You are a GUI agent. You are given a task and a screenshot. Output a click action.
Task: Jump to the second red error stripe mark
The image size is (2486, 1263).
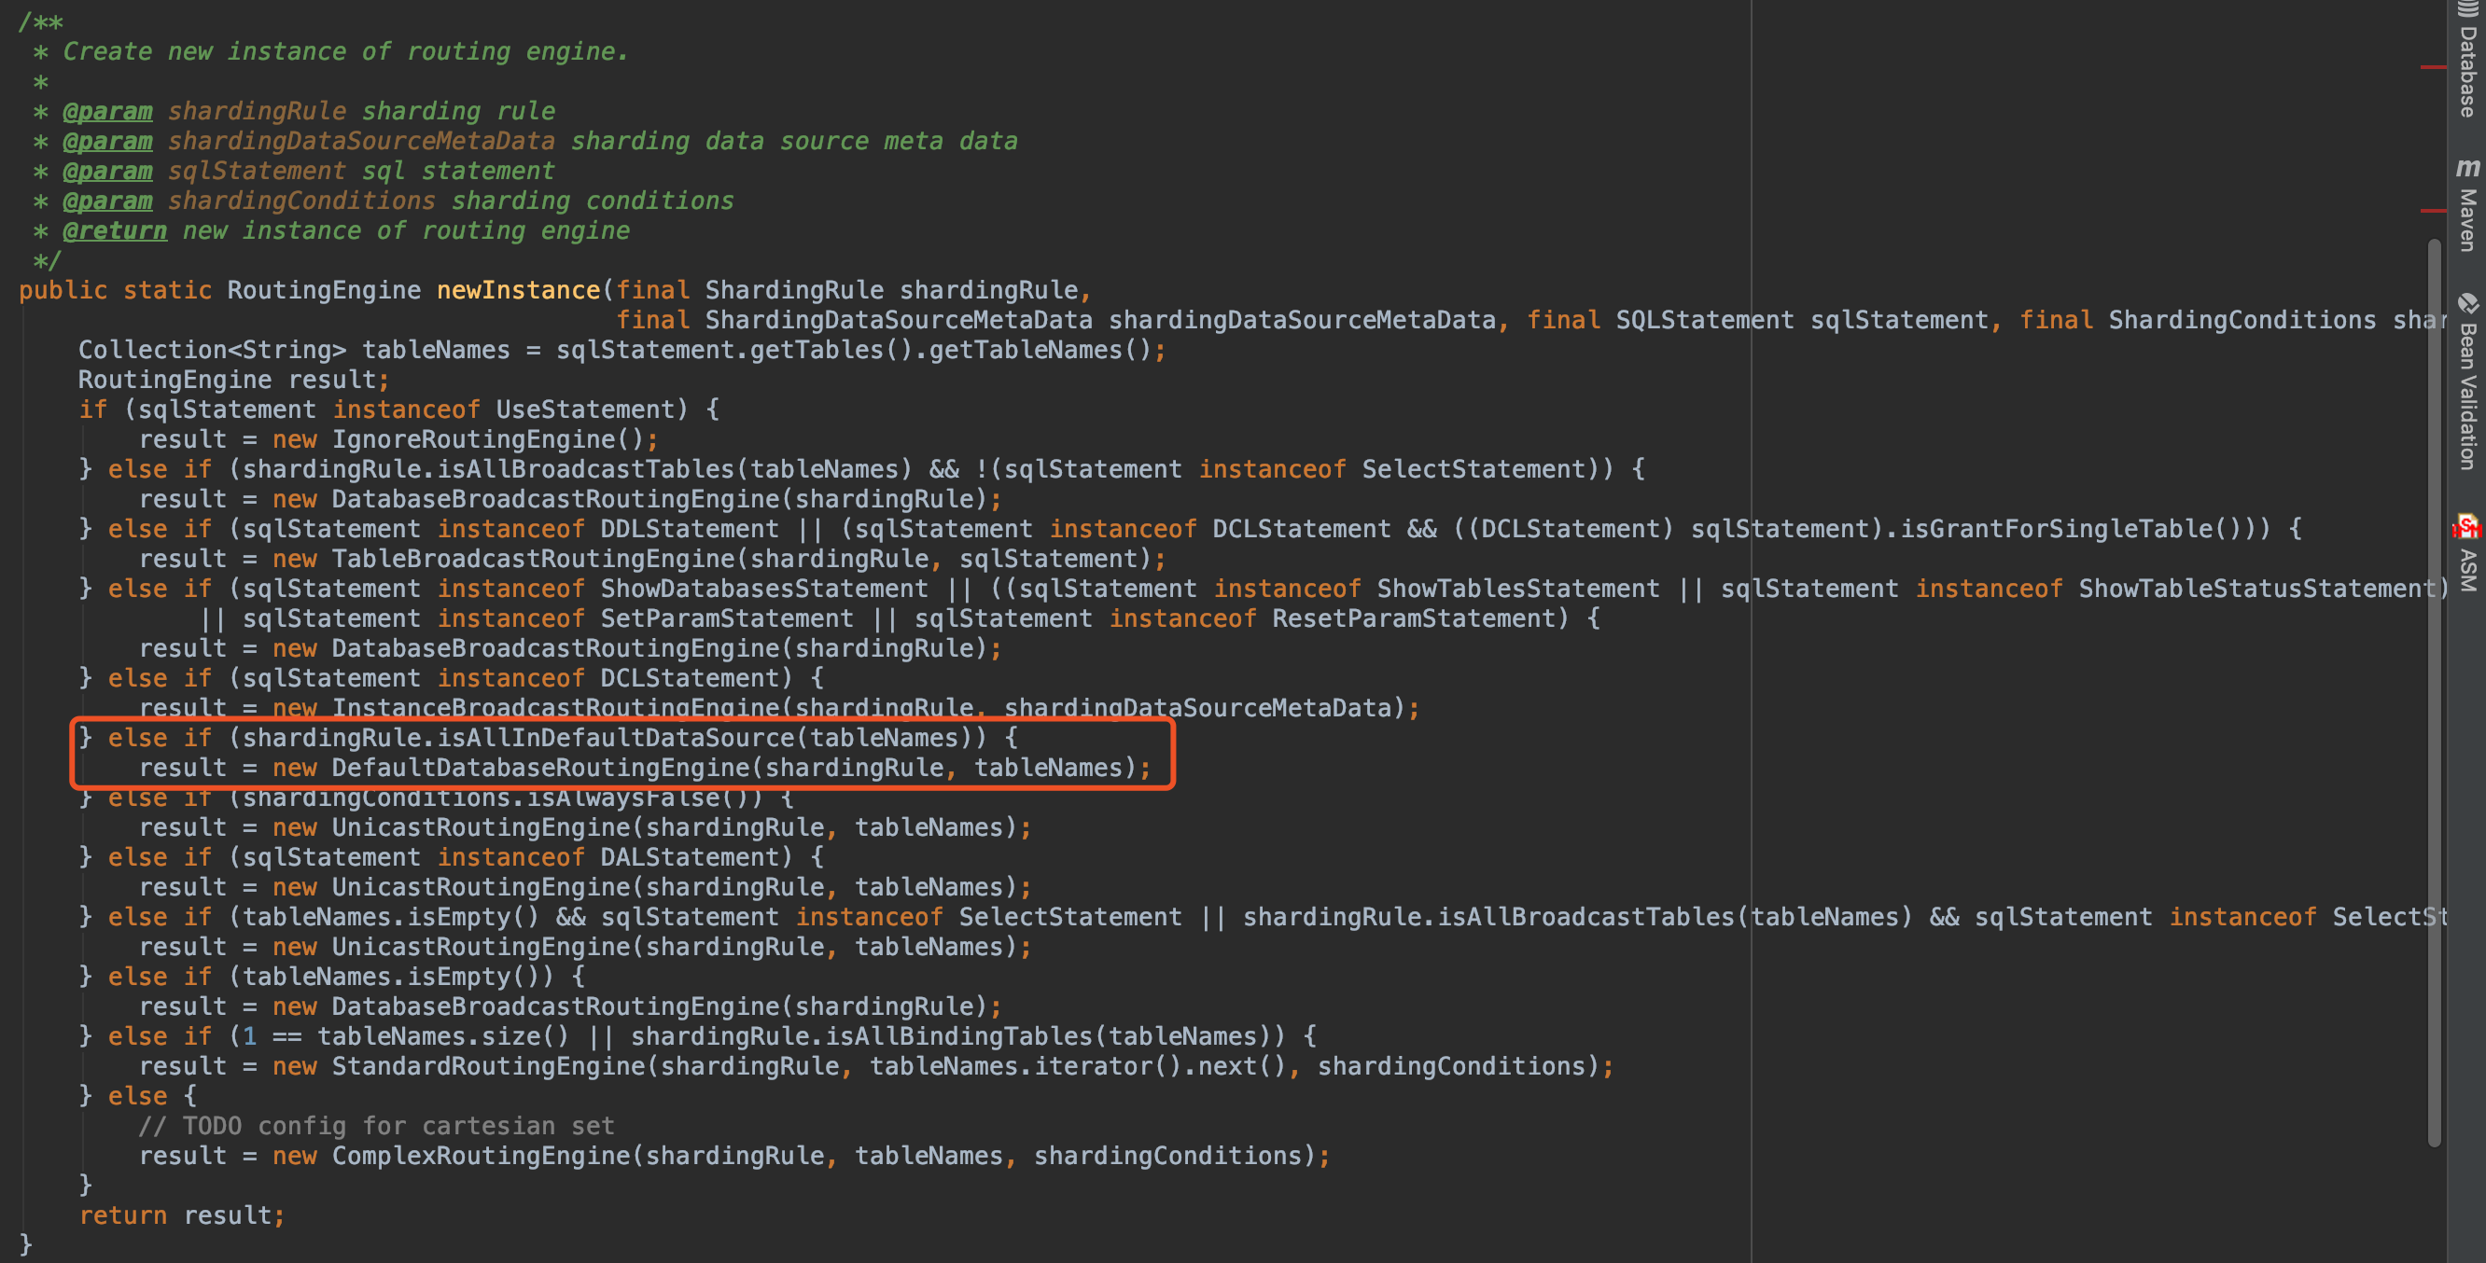click(x=2434, y=210)
